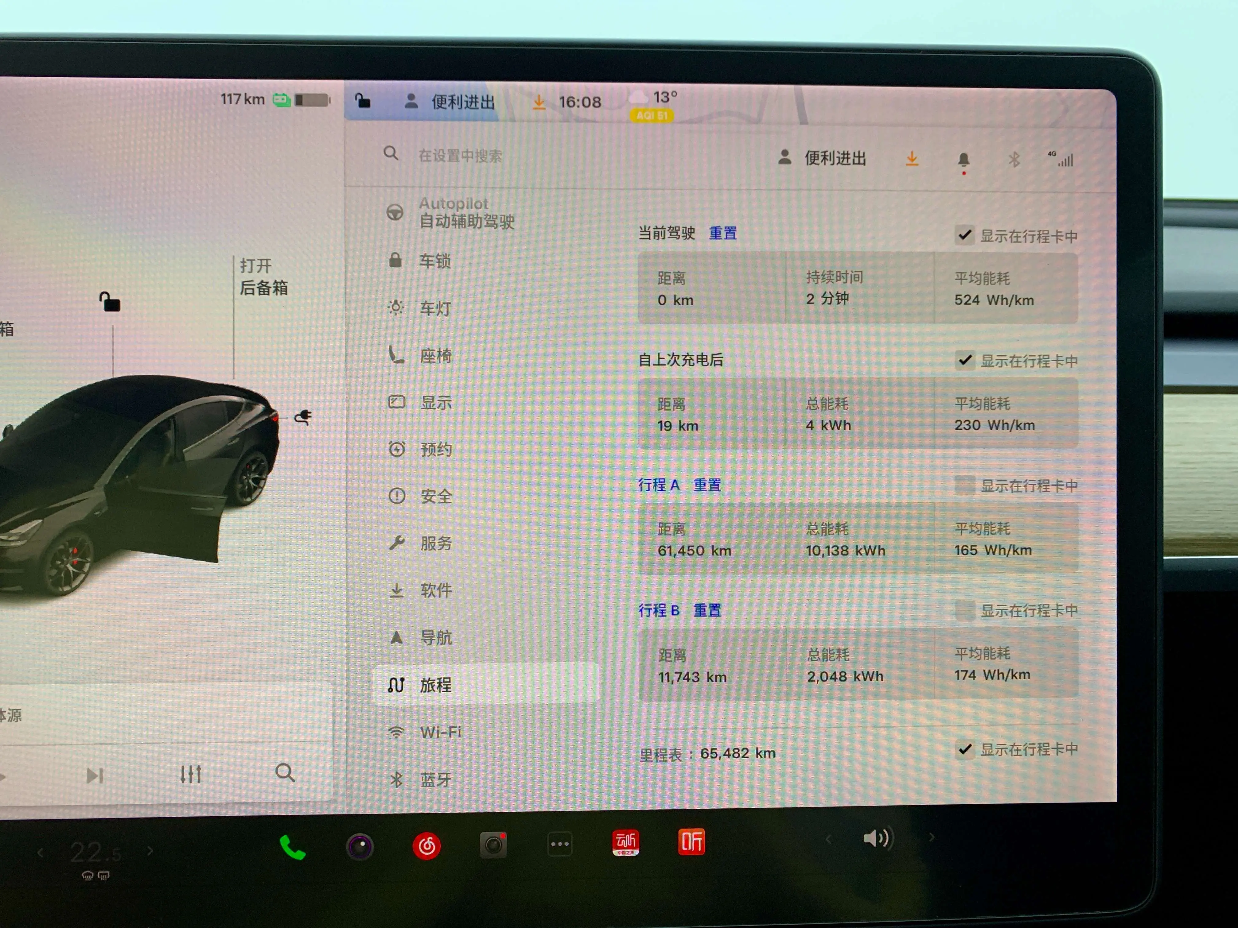Image resolution: width=1238 pixels, height=928 pixels.
Task: Open the NetEase music red icon
Action: pyautogui.click(x=426, y=846)
